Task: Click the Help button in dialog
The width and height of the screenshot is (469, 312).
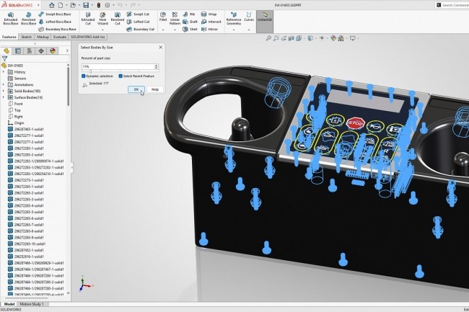Action: [154, 89]
